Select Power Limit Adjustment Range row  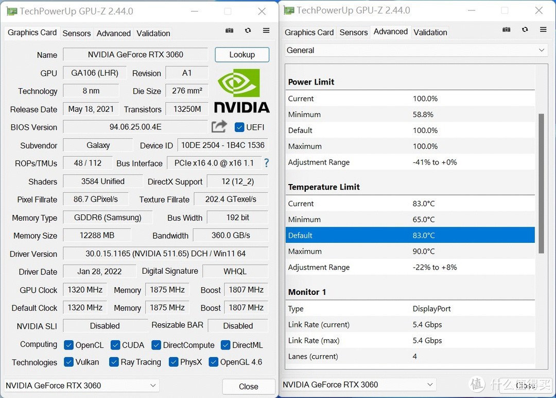(x=410, y=162)
